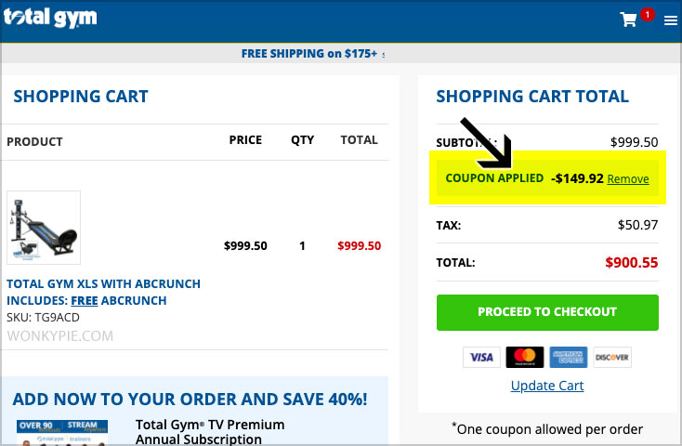Open the hamburger menu icon
The width and height of the screenshot is (682, 446).
670,20
